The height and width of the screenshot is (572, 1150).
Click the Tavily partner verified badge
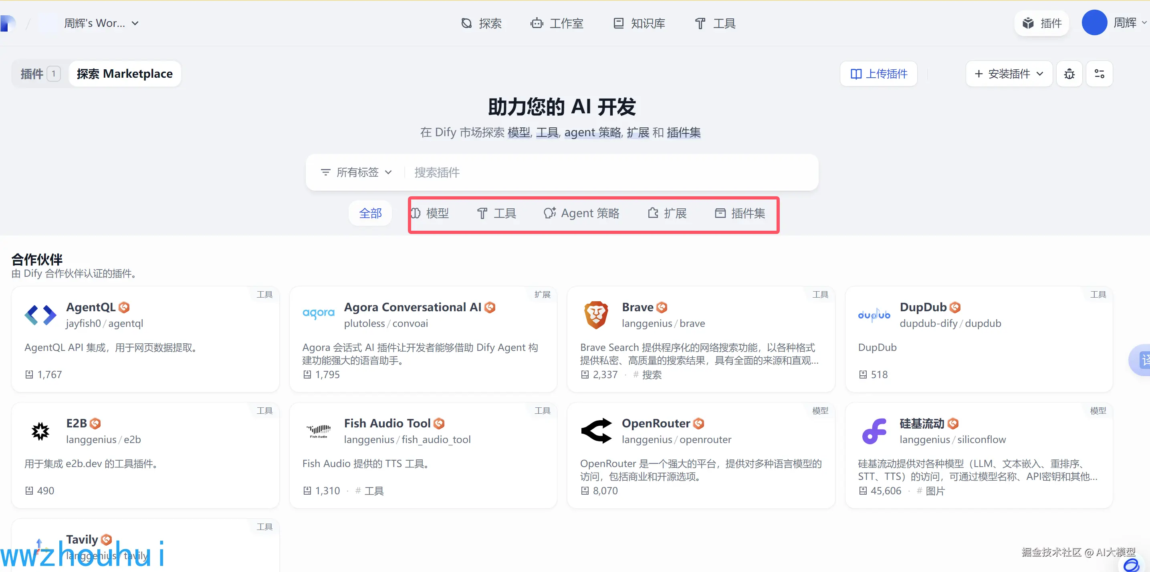[106, 540]
